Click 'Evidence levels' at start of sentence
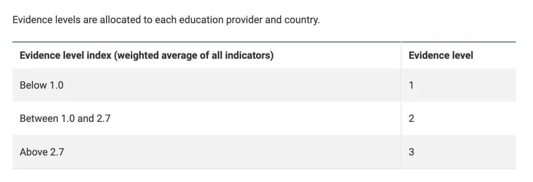 click(46, 20)
